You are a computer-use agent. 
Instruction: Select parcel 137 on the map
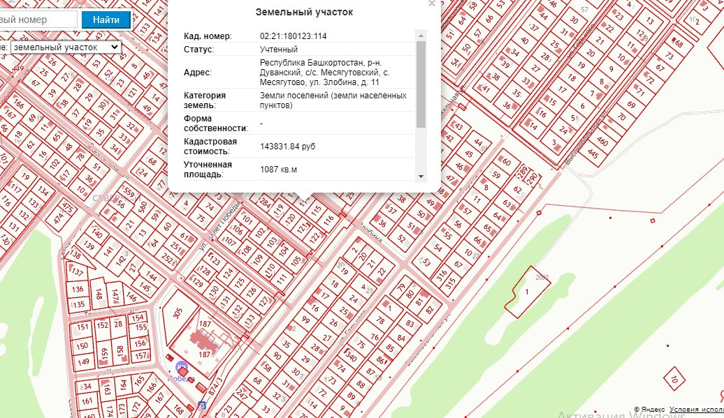coord(77,271)
